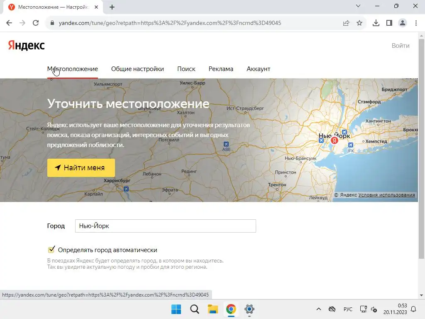Click the Войти login link

point(401,46)
